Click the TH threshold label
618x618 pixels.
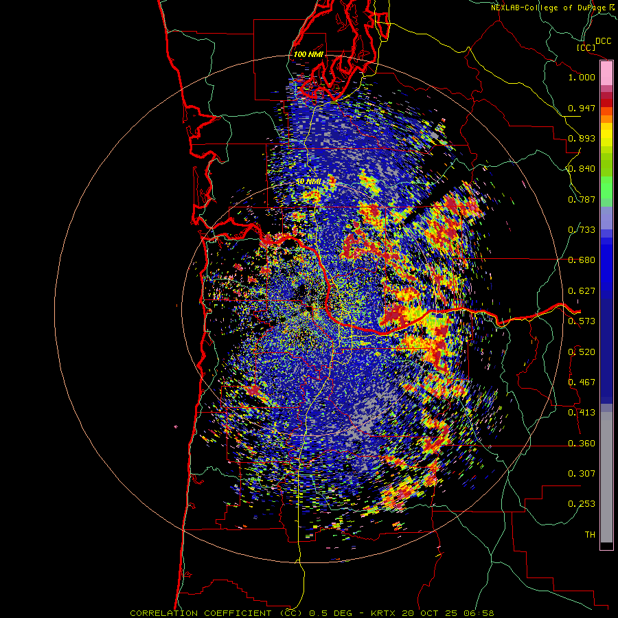coord(590,535)
